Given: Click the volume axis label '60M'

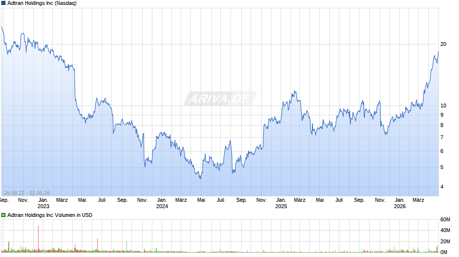Looking at the screenshot, I should pos(445,220).
